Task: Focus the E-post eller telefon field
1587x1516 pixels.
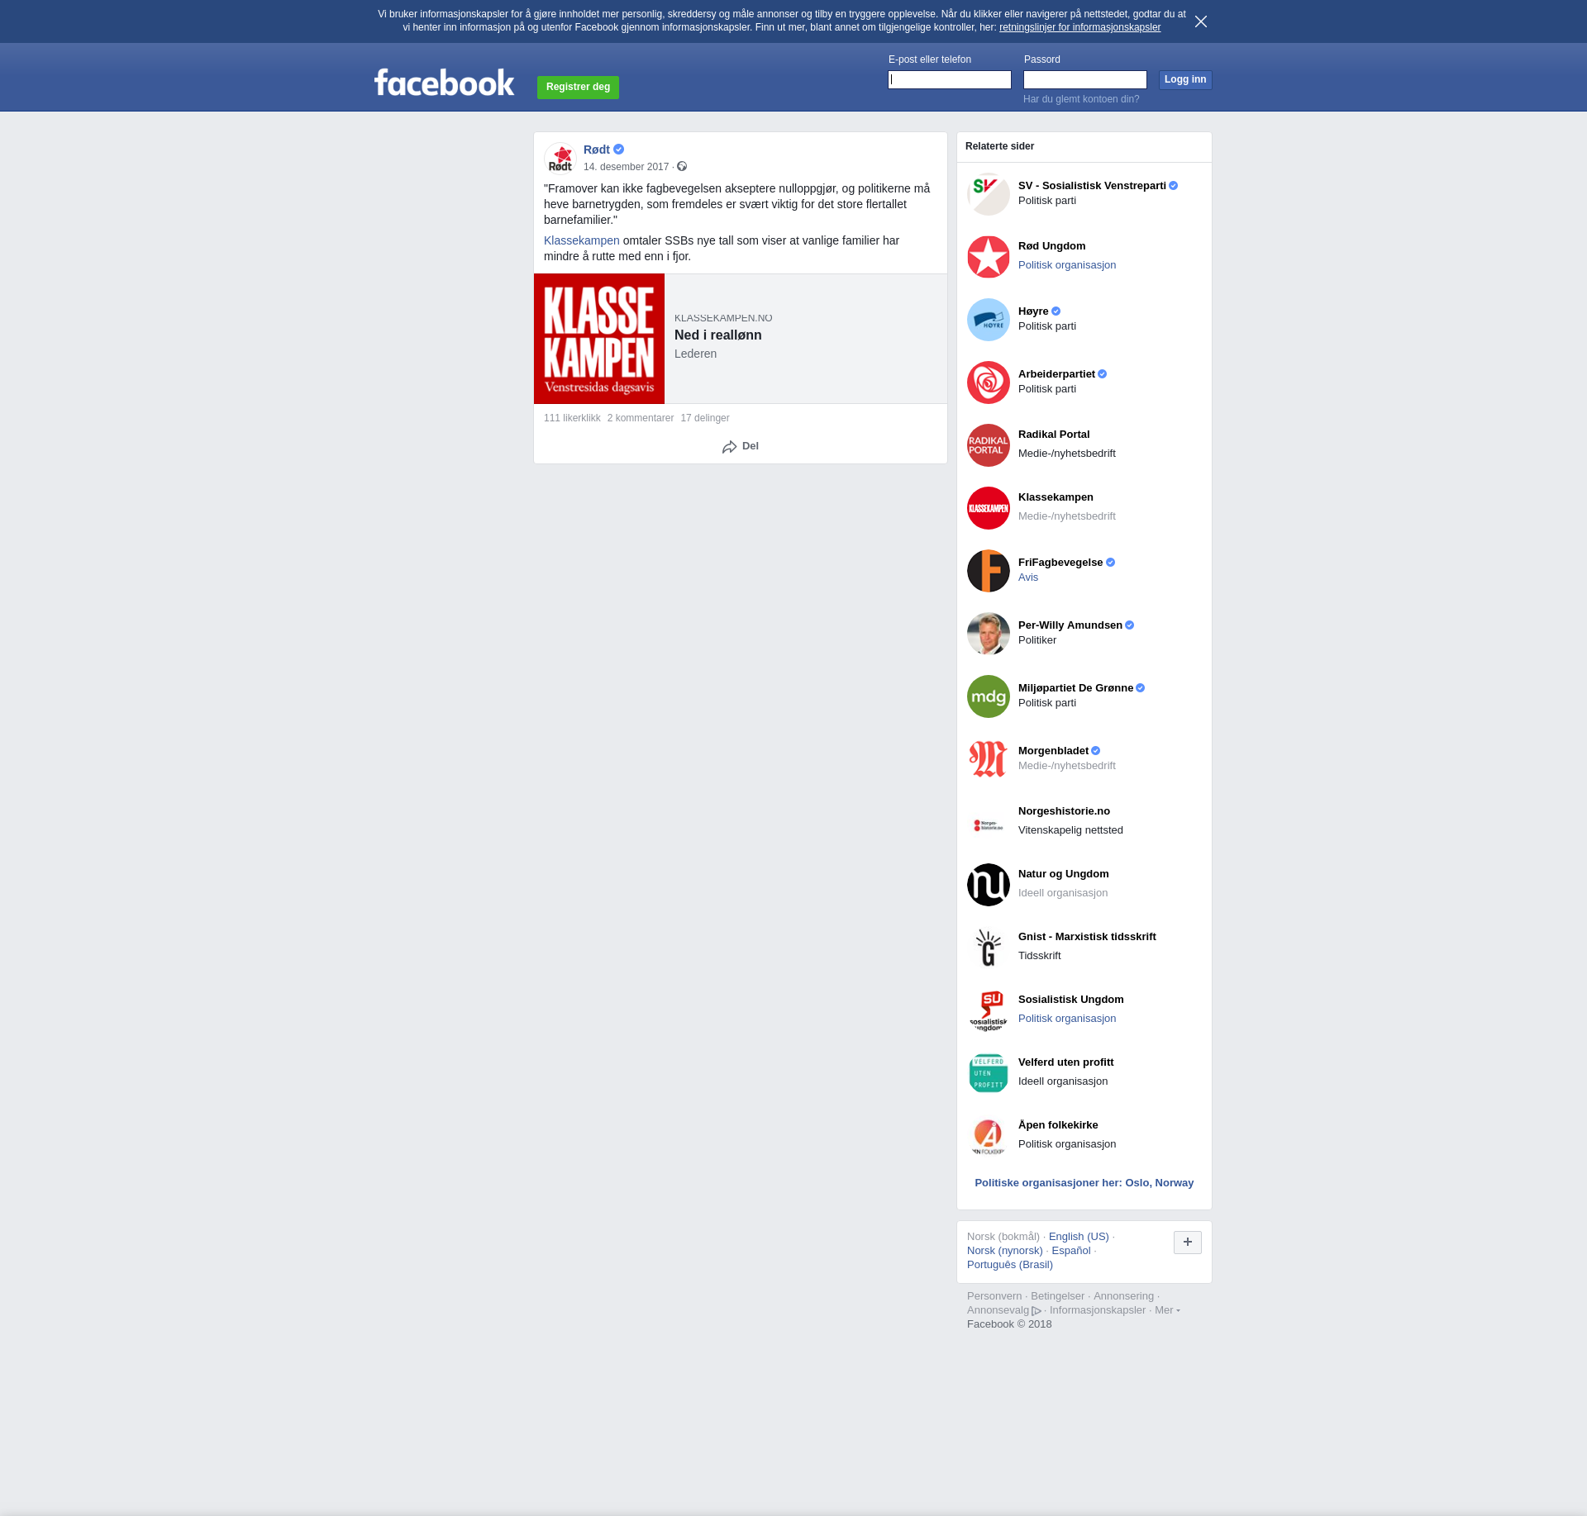Action: click(x=950, y=79)
